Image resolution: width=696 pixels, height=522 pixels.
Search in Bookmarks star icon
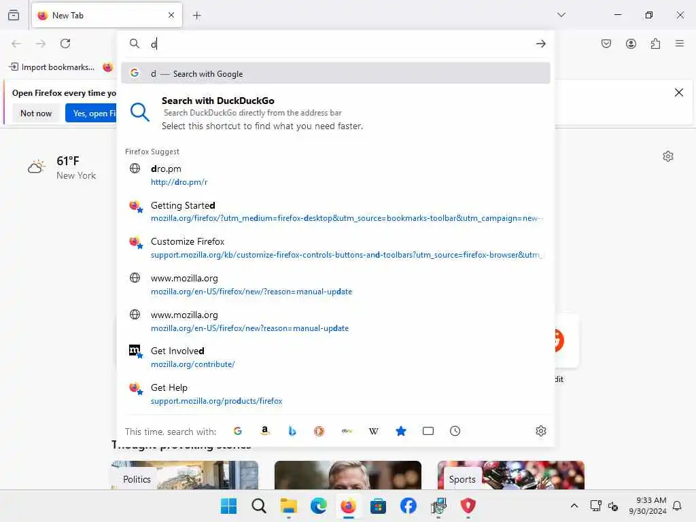(401, 431)
